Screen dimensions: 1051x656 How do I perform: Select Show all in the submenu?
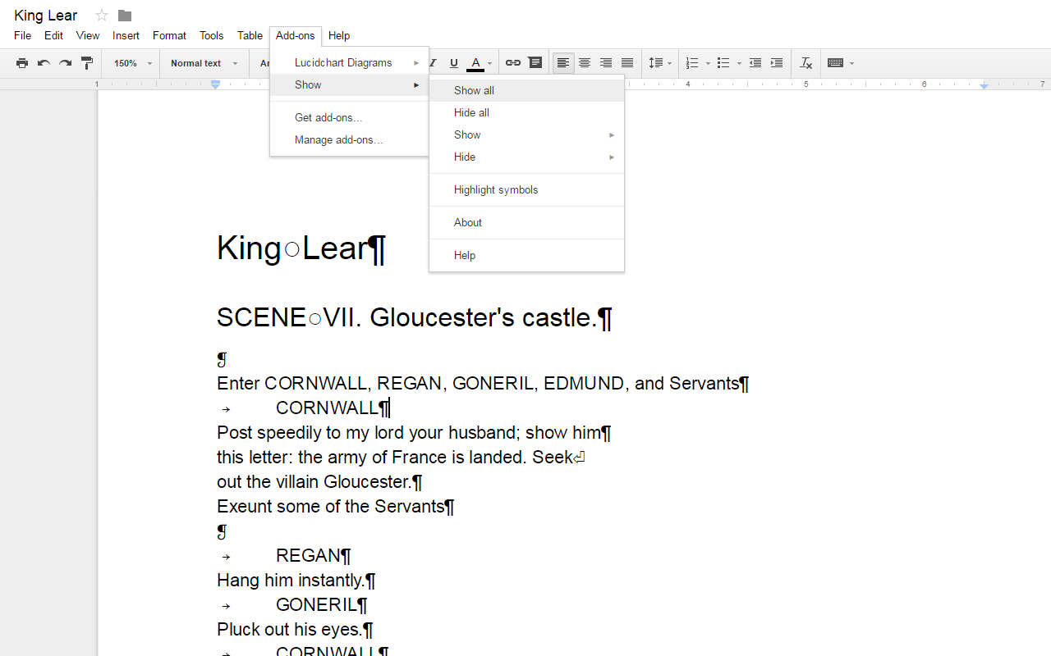pyautogui.click(x=526, y=90)
